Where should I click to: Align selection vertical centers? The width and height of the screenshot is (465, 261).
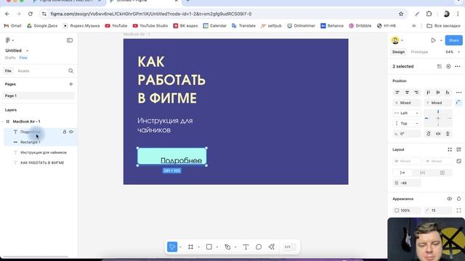click(x=438, y=92)
